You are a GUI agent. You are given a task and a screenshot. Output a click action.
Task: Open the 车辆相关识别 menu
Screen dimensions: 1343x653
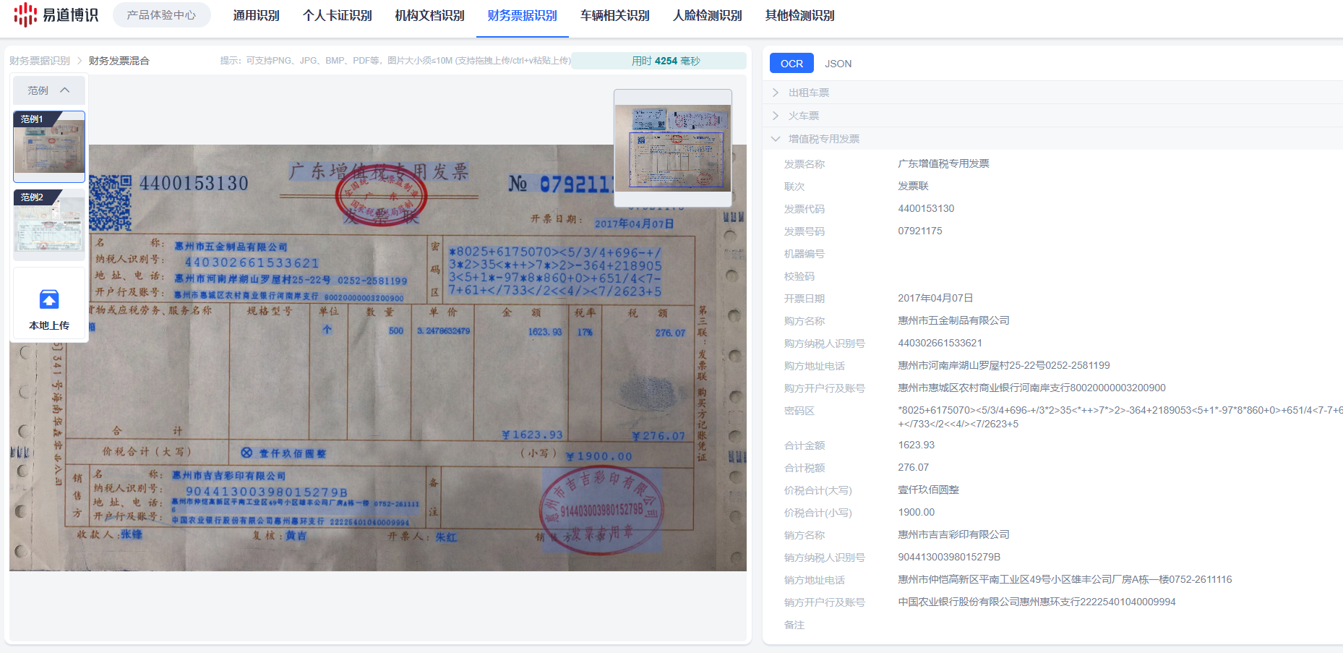coord(614,15)
